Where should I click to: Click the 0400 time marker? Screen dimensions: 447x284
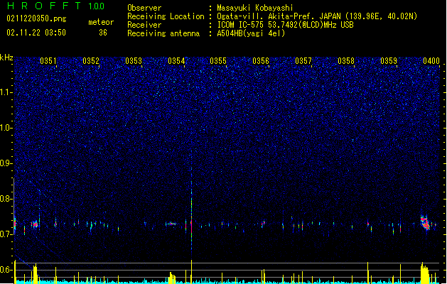click(431, 61)
